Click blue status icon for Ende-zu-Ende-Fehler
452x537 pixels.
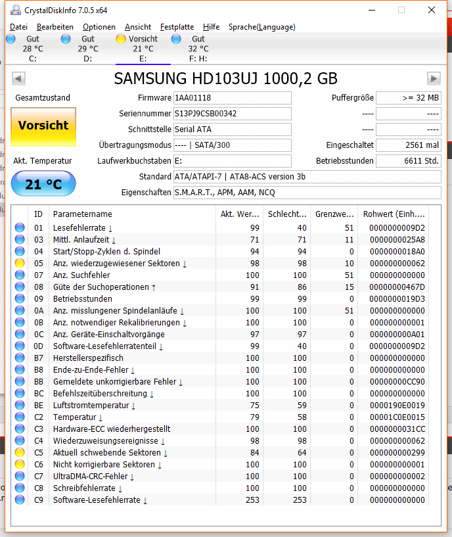pos(20,369)
